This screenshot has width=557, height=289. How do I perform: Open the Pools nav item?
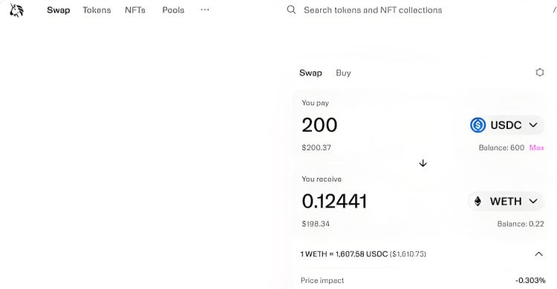coord(173,10)
